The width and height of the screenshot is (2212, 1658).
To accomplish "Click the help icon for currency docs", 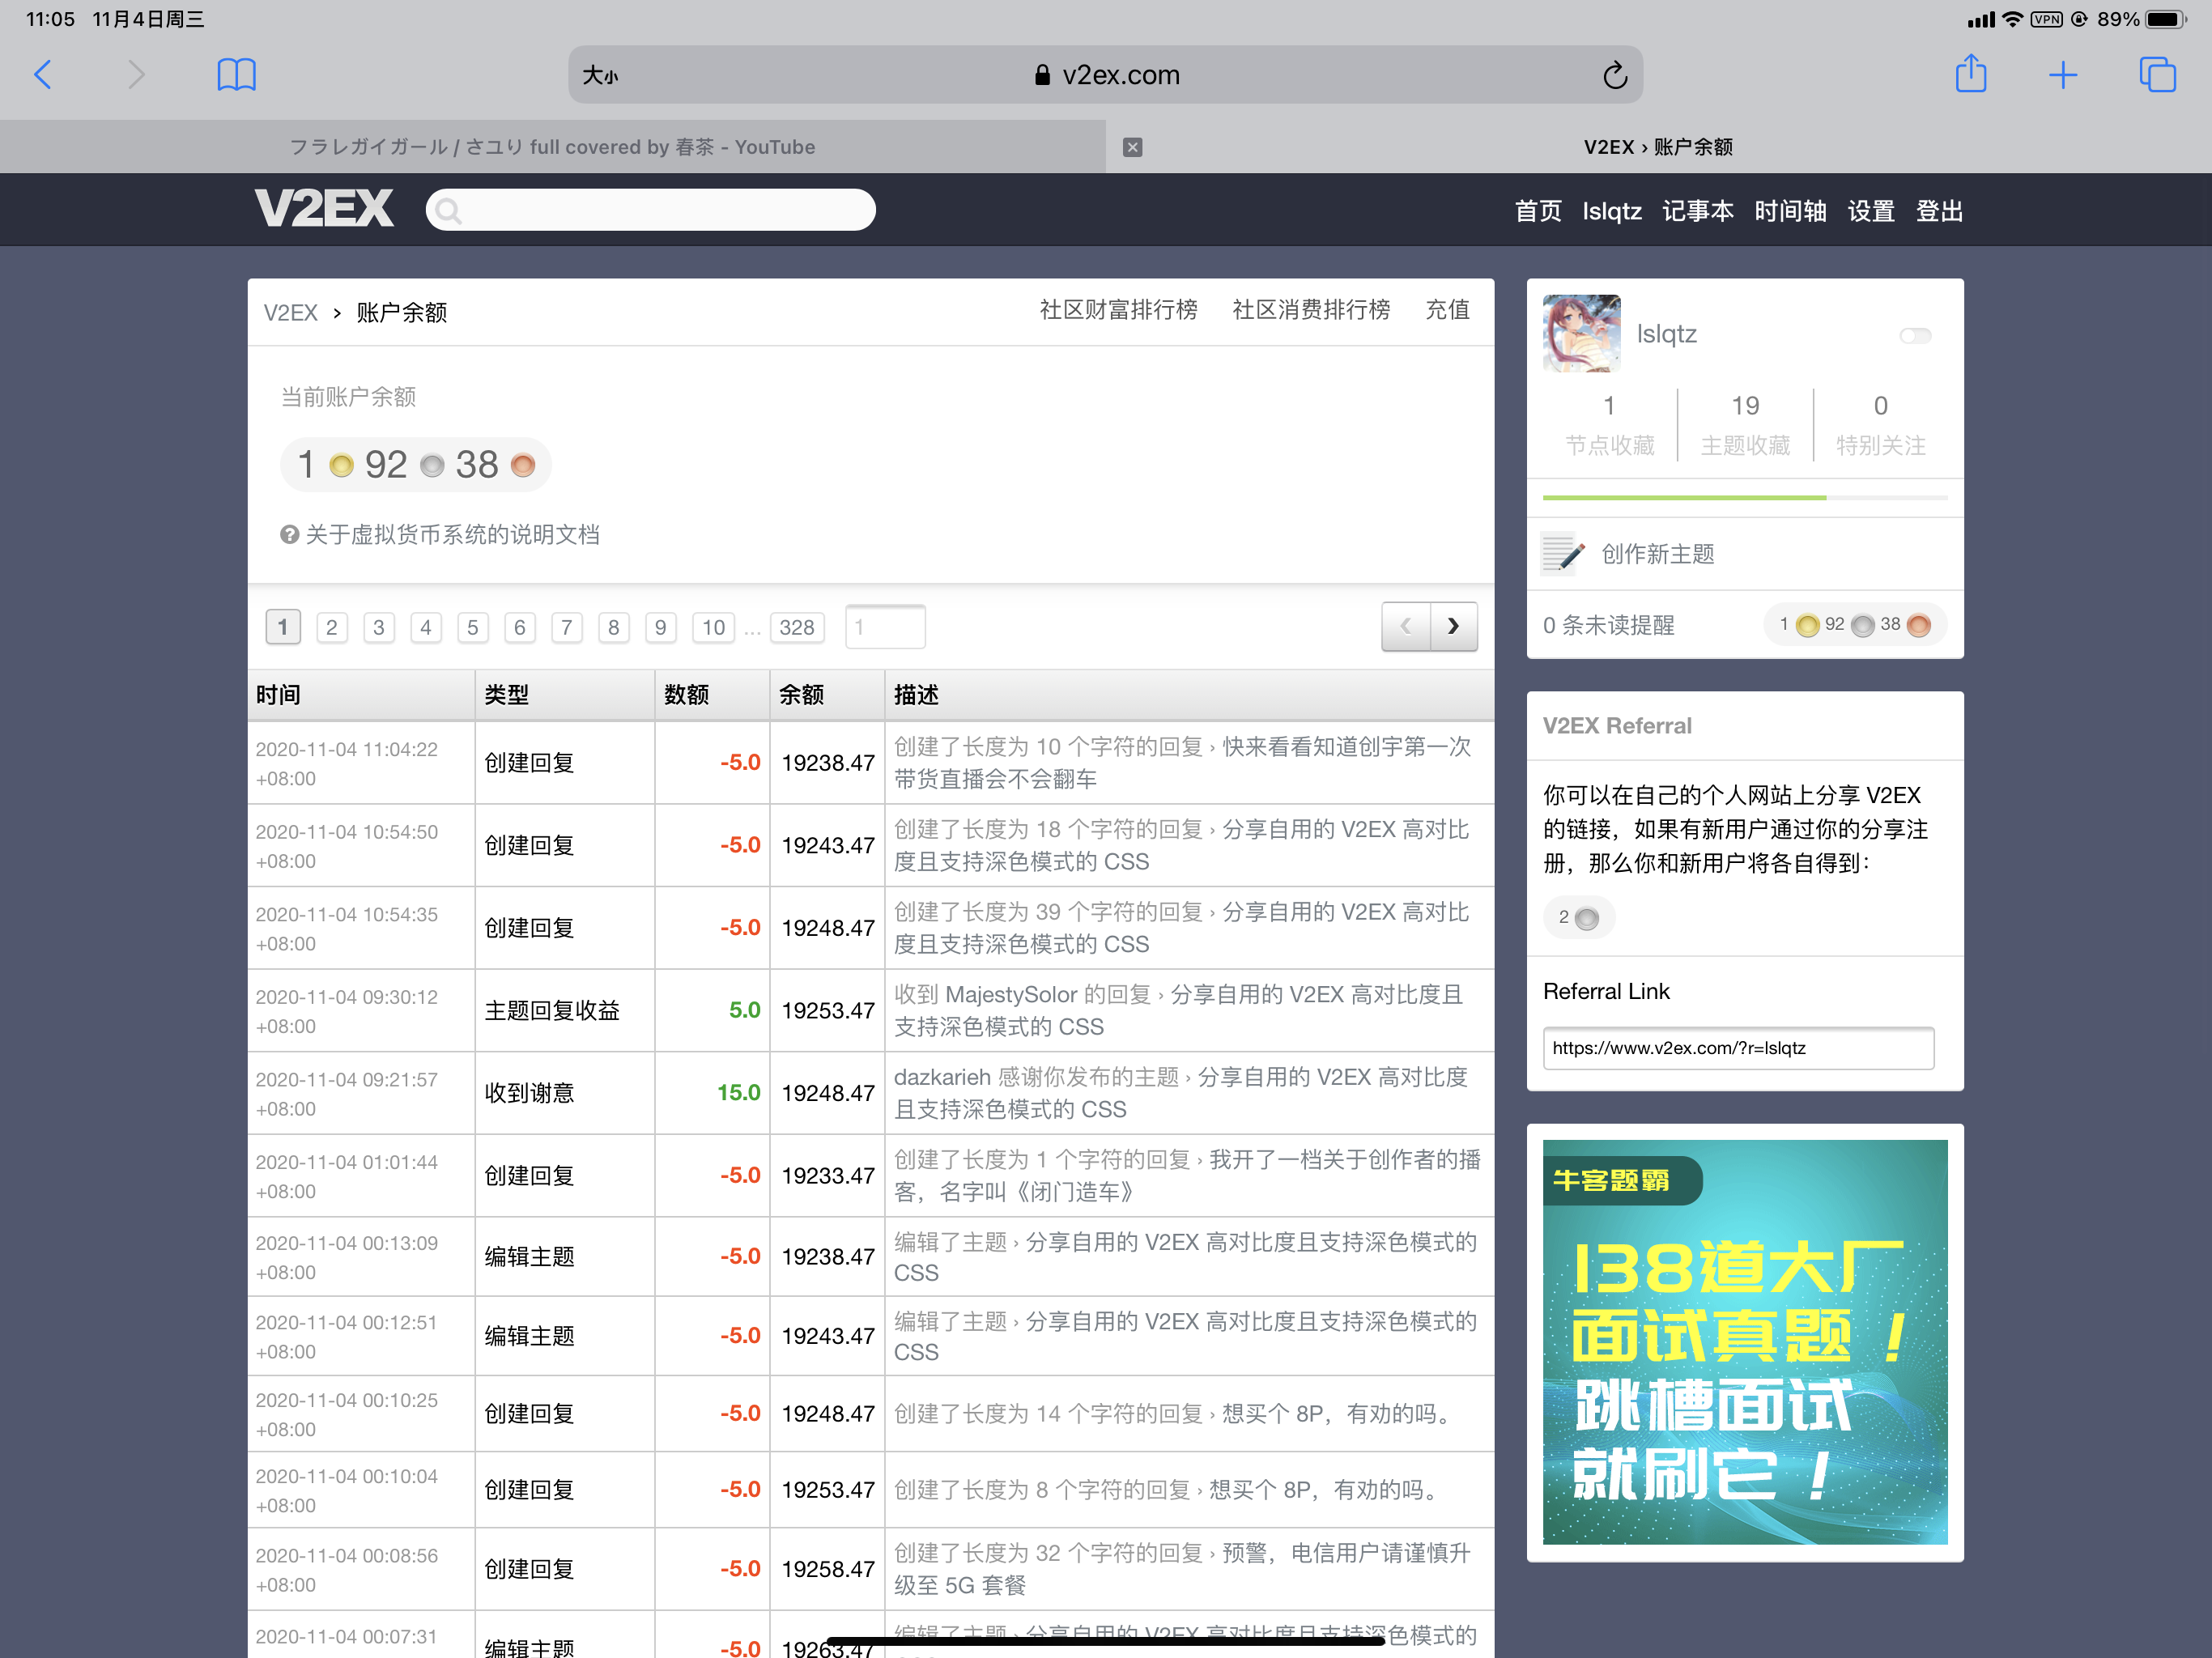I will tap(289, 535).
